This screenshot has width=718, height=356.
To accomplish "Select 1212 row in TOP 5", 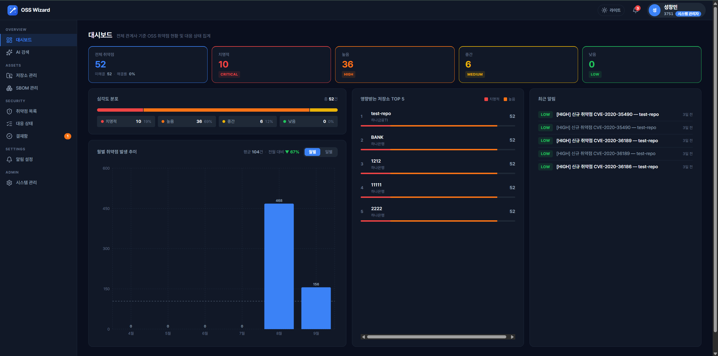I will [438, 166].
